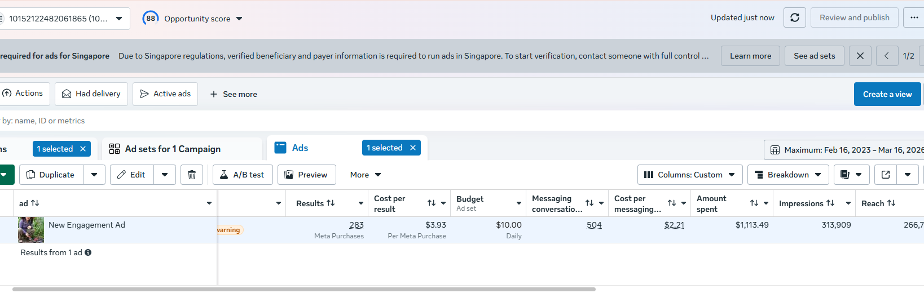Open the Columns: Custom dropdown
This screenshot has height=302, width=924.
689,175
